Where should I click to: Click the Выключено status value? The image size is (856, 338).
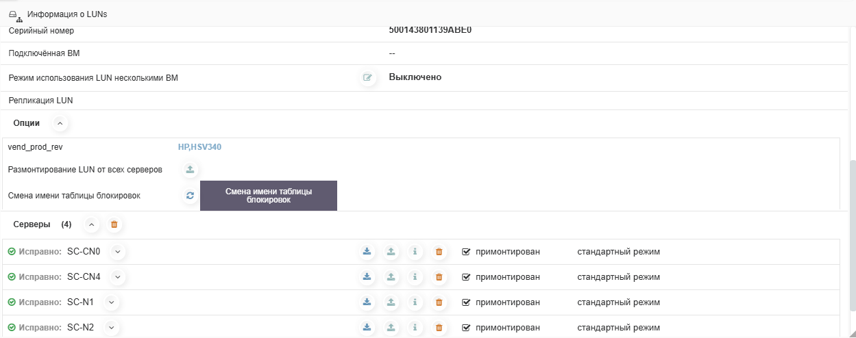tap(415, 77)
